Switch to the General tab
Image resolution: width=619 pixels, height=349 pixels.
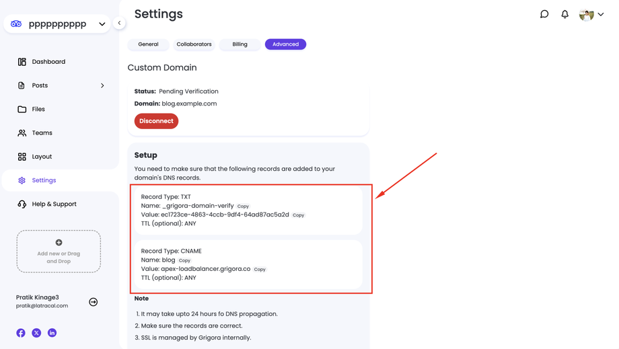coord(148,44)
